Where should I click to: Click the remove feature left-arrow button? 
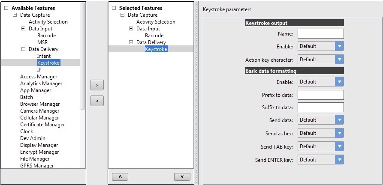[x=97, y=101]
